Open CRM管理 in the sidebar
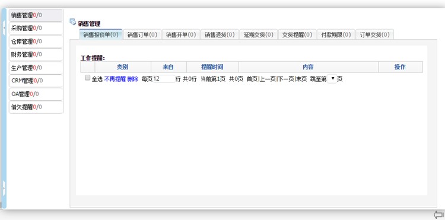Screen dimensions: 445x220 tap(36, 81)
